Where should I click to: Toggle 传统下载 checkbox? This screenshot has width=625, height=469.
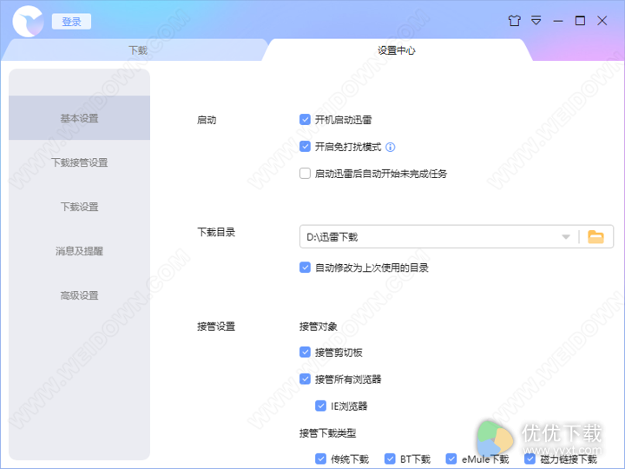coord(320,459)
